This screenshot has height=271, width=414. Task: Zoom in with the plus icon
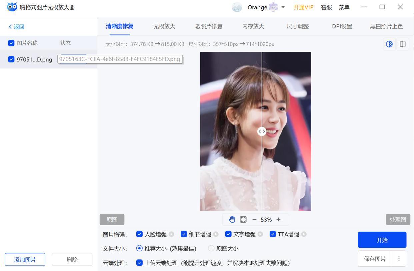pos(278,219)
